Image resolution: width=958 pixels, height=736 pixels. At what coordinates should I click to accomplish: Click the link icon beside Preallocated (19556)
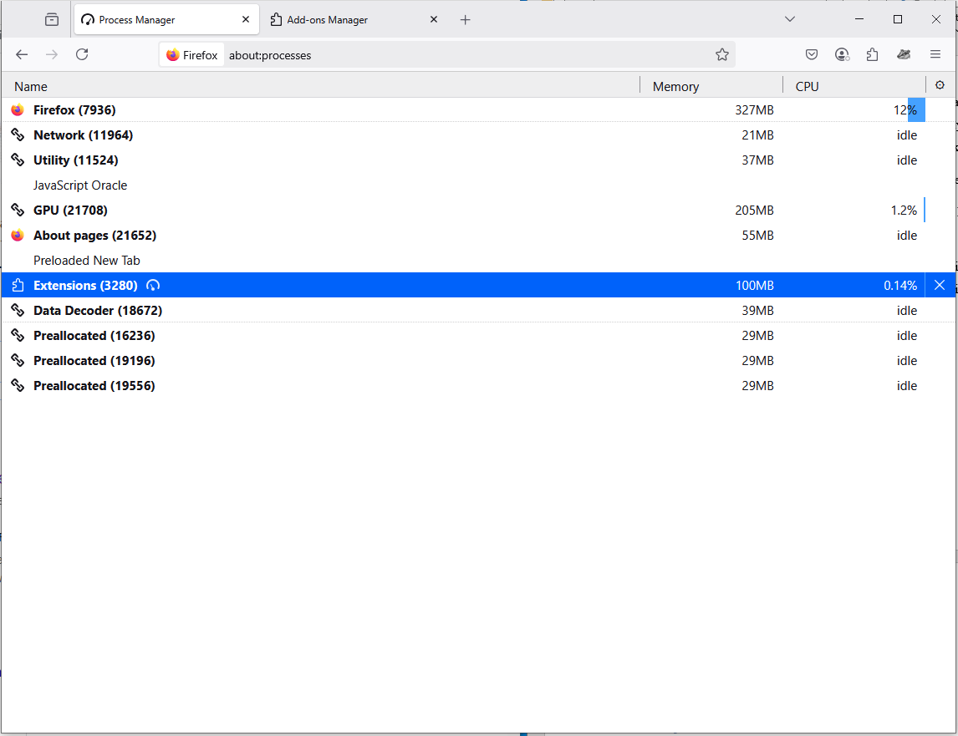pos(18,385)
